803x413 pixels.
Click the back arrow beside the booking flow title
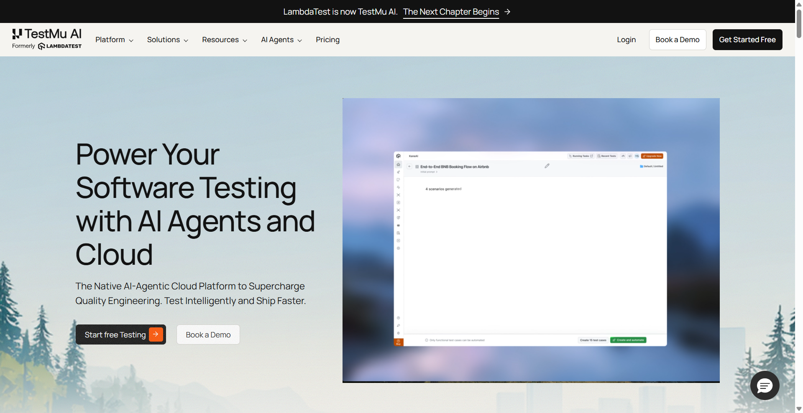[410, 166]
